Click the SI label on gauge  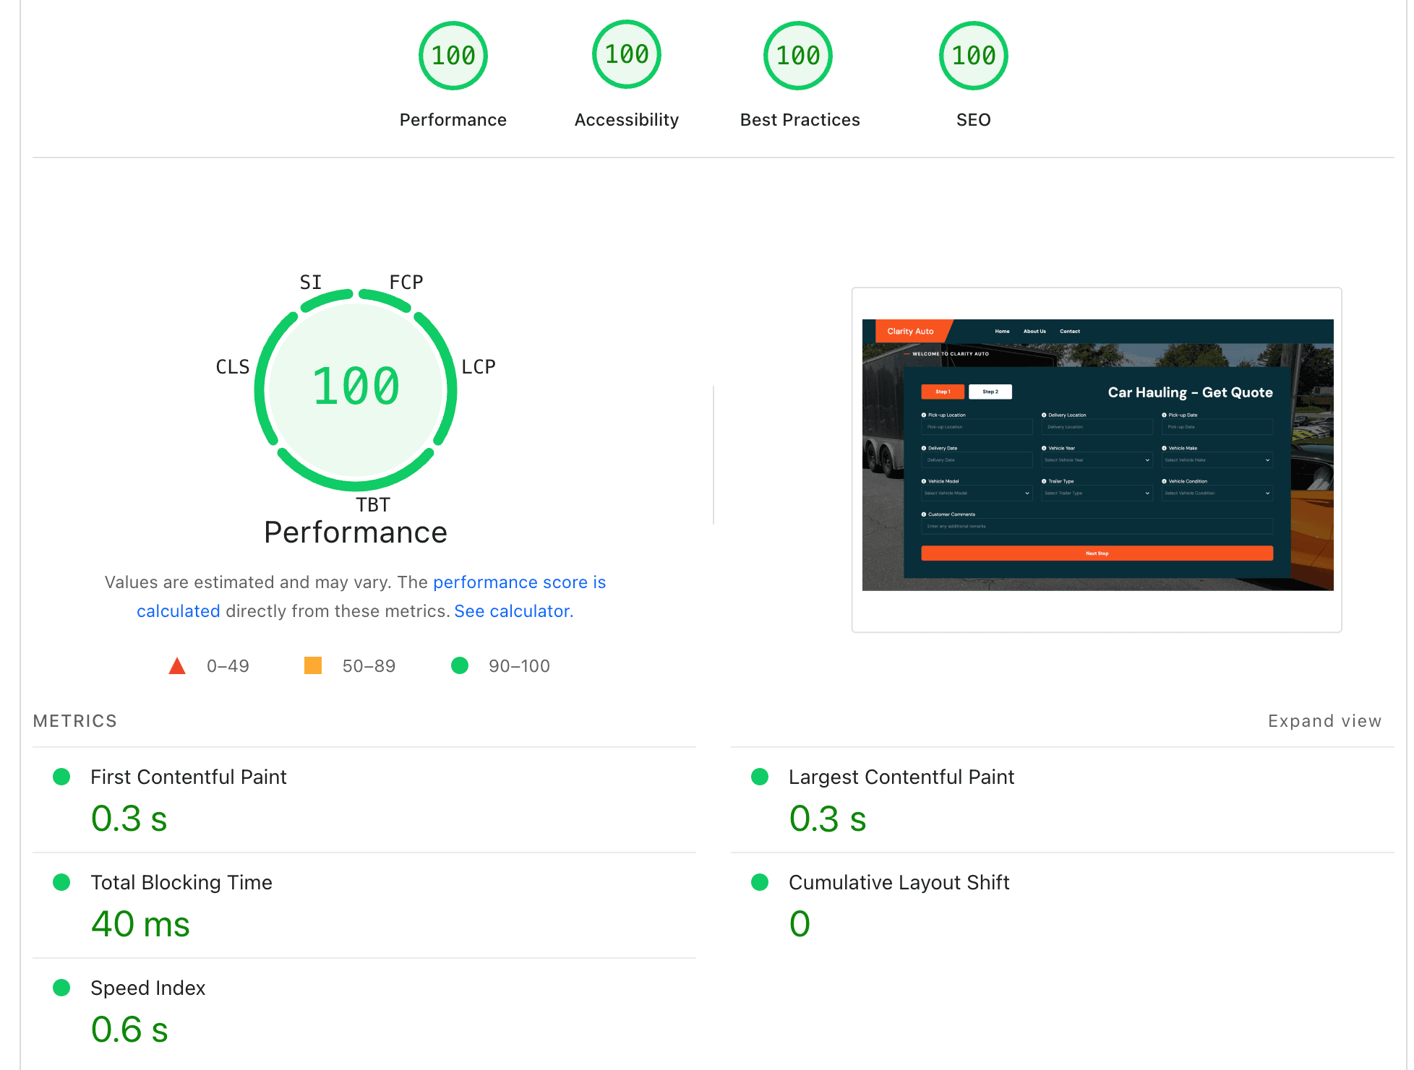point(311,282)
